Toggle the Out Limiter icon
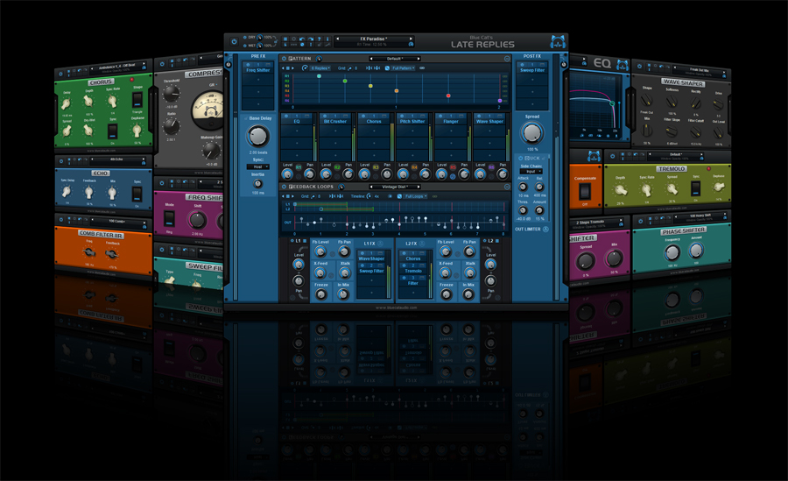 click(545, 230)
